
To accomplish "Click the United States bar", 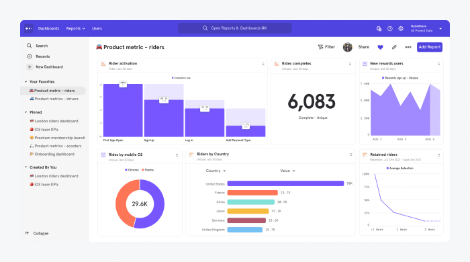I will pos(285,183).
